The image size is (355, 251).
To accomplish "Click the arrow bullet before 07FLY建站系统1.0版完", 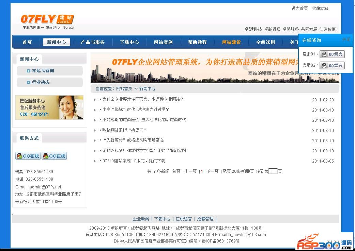I will (x=95, y=161).
